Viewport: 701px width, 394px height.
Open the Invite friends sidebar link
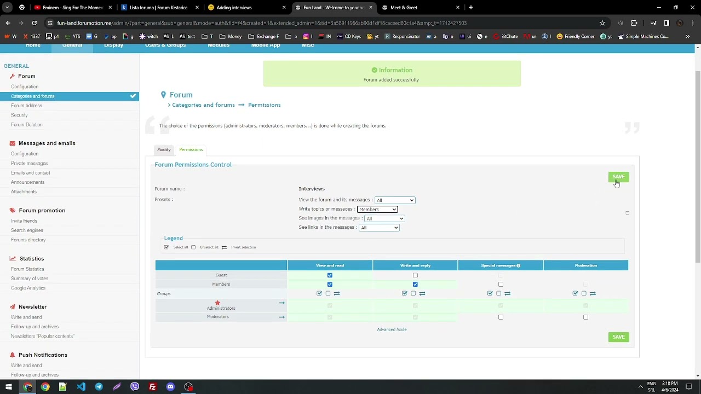(24, 221)
